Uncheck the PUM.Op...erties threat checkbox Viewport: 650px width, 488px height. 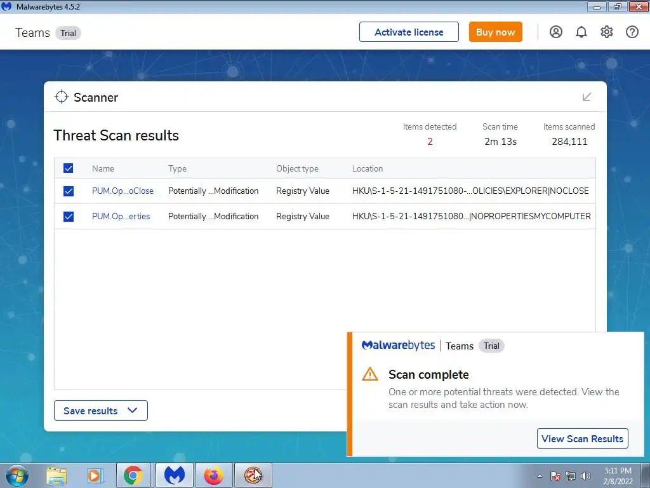click(69, 216)
